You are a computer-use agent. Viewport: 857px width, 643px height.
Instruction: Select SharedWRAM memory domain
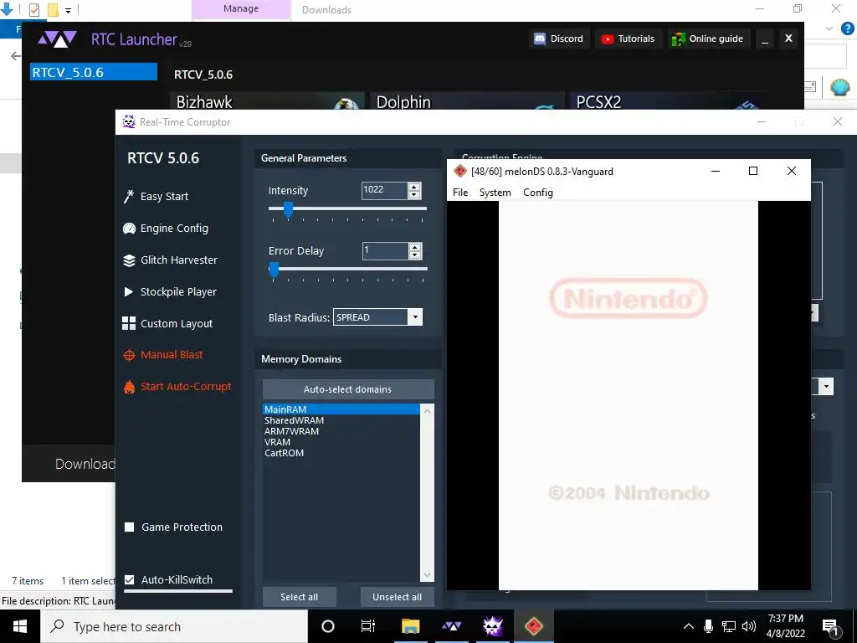point(341,420)
